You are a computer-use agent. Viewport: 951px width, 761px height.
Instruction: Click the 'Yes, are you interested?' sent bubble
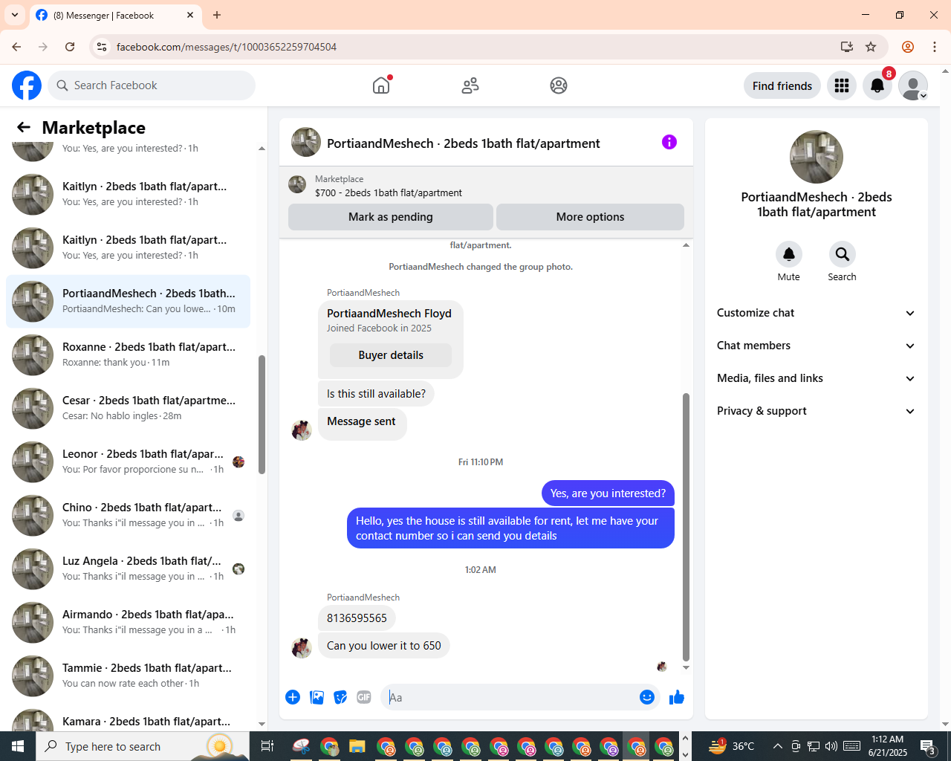click(x=608, y=493)
